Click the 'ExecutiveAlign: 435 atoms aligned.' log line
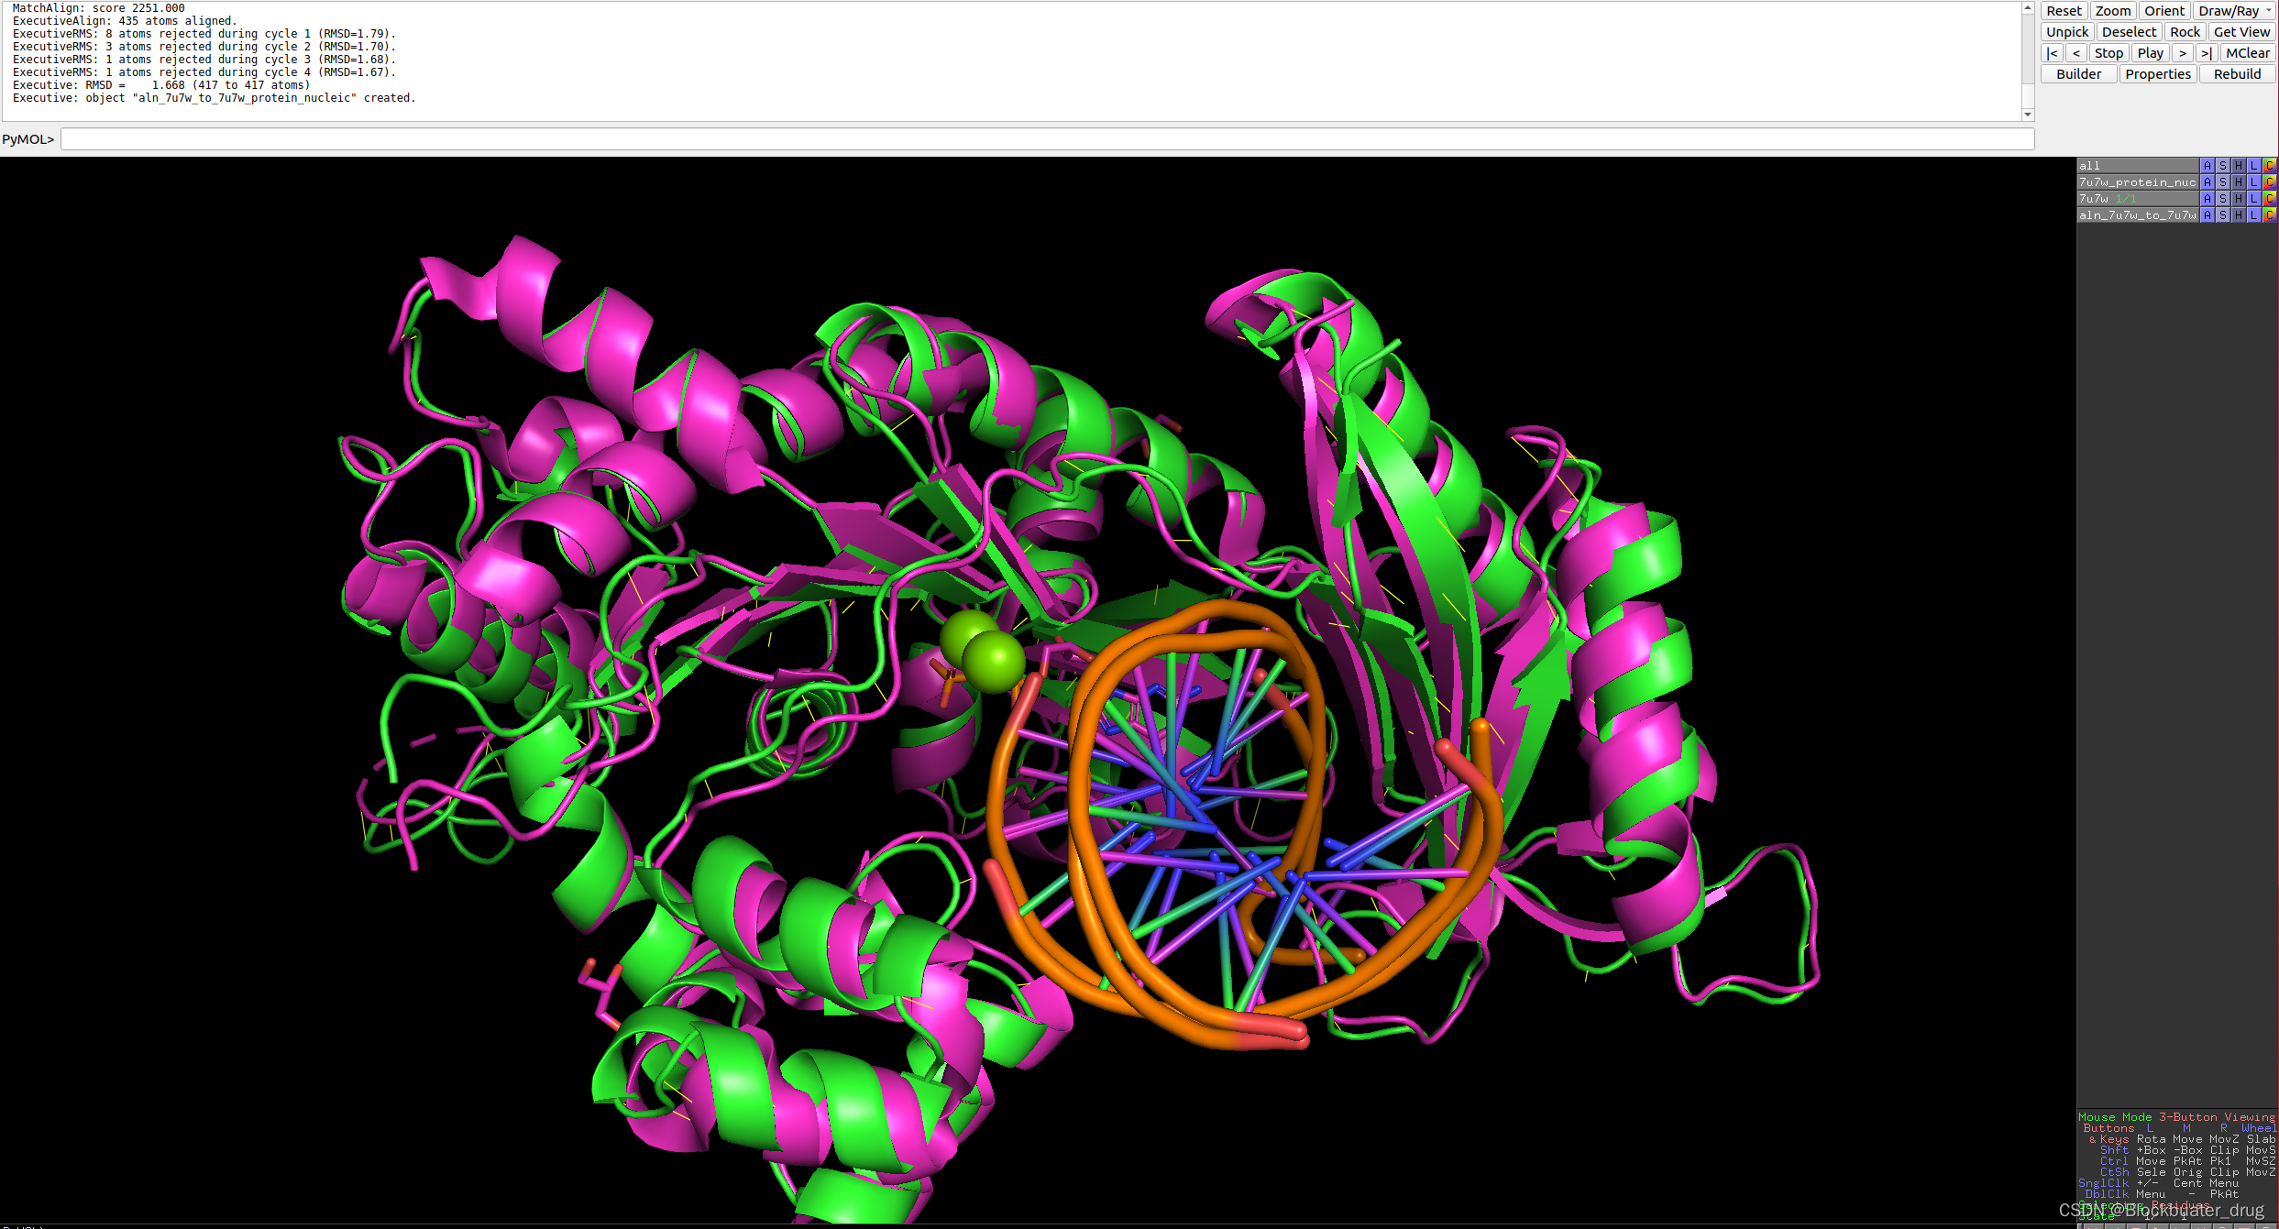 click(125, 21)
